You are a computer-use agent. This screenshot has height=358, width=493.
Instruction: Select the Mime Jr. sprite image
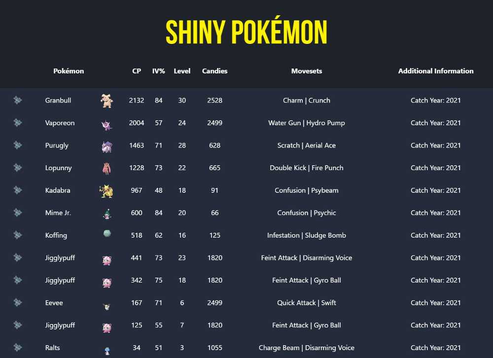click(107, 214)
